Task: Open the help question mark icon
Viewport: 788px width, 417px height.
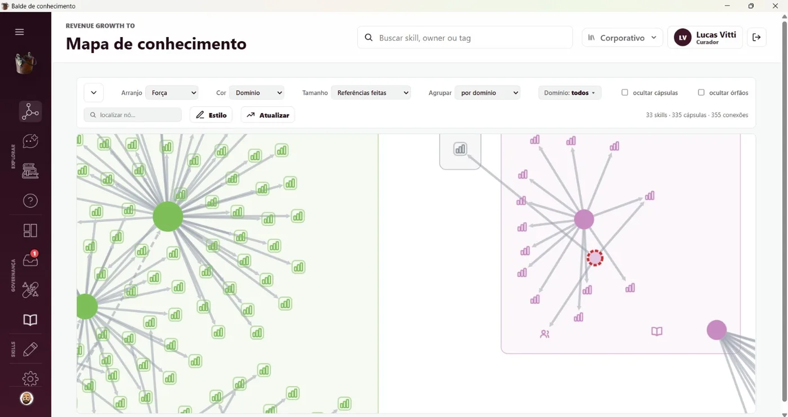Action: 30,200
